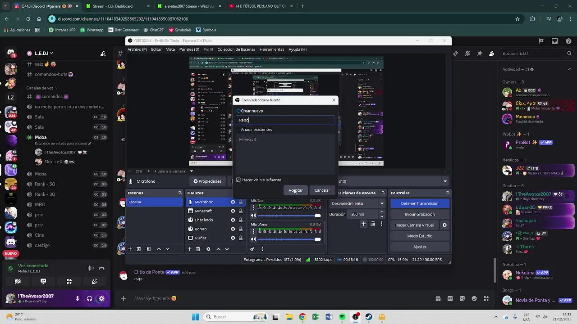
Task: Open Vista menu in OBS
Action: click(170, 49)
